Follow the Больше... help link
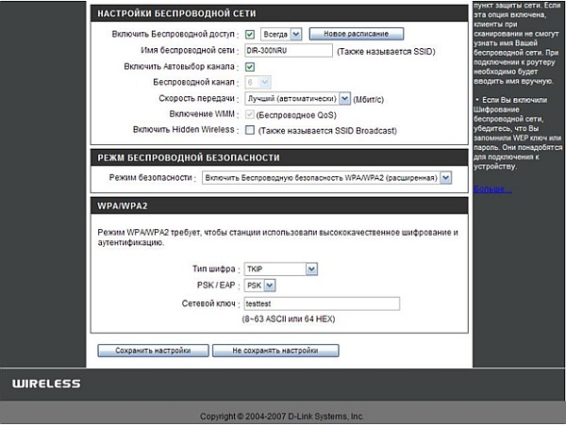Screen dimensions: 566x425 (493, 188)
